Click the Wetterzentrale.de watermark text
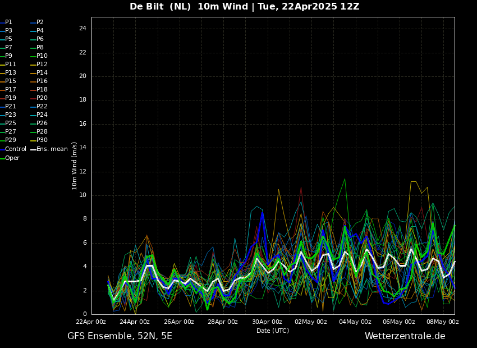The width and height of the screenshot is (477, 348). tap(405, 336)
